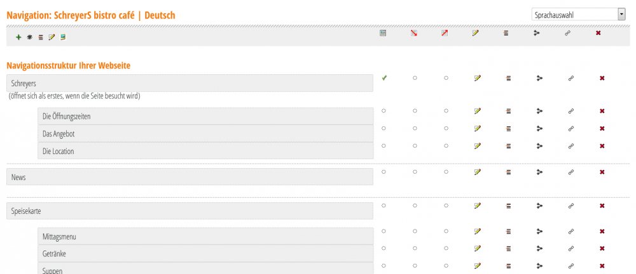Click the green plus add icon
Viewport: 636px width, 274px height.
(18, 37)
